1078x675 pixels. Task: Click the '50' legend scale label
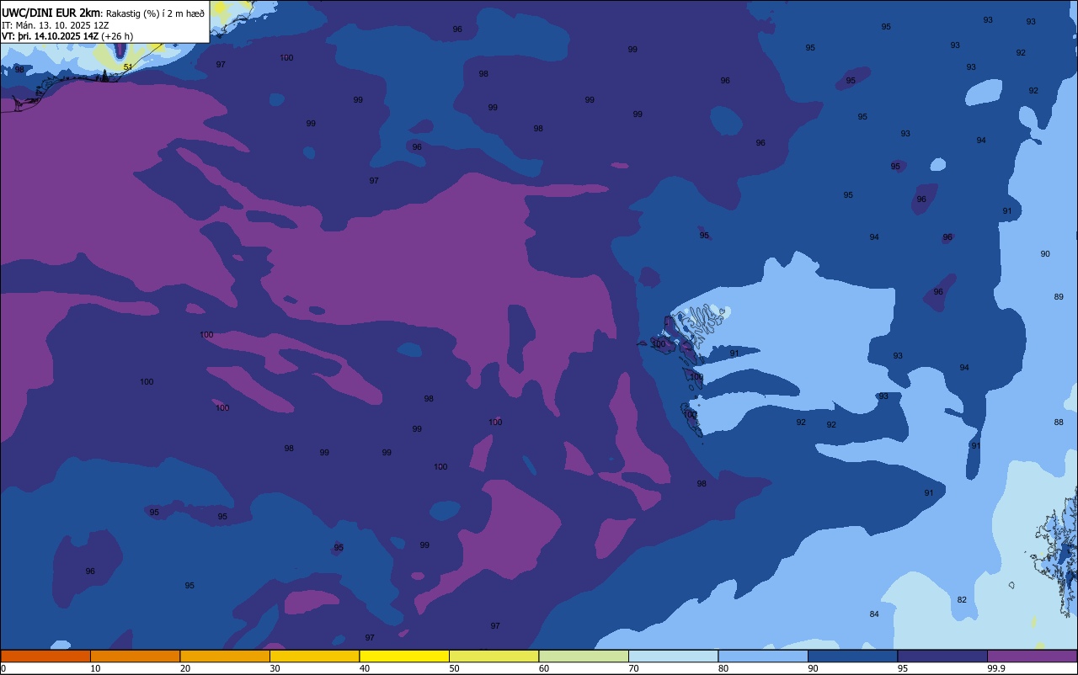click(x=454, y=668)
